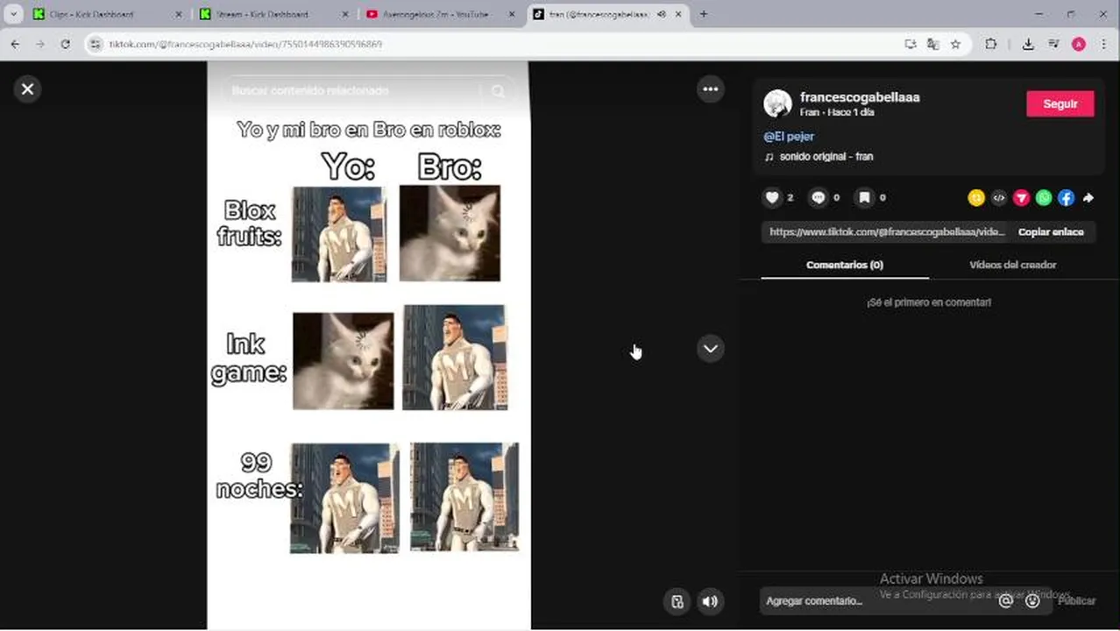
Task: Open Chrome three-dot menu
Action: tap(1103, 44)
